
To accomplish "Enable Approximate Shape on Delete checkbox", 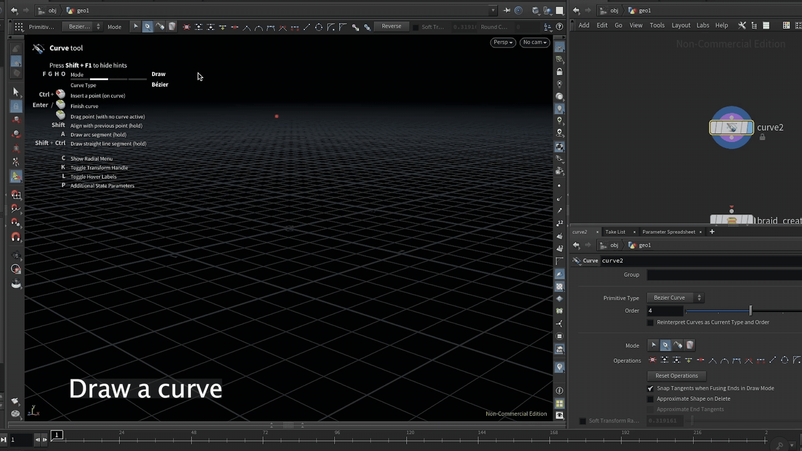I will pyautogui.click(x=650, y=399).
